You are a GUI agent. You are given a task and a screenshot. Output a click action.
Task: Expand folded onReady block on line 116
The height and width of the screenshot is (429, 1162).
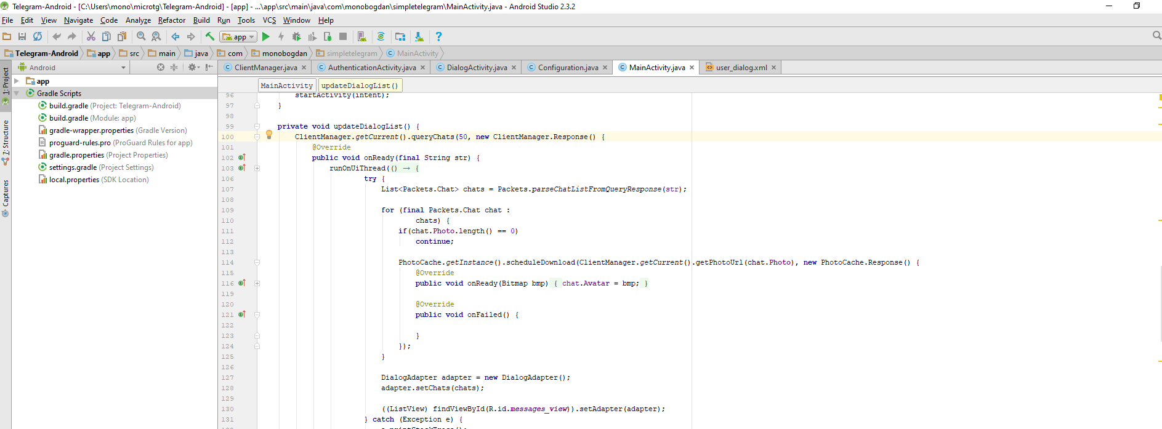click(x=257, y=283)
